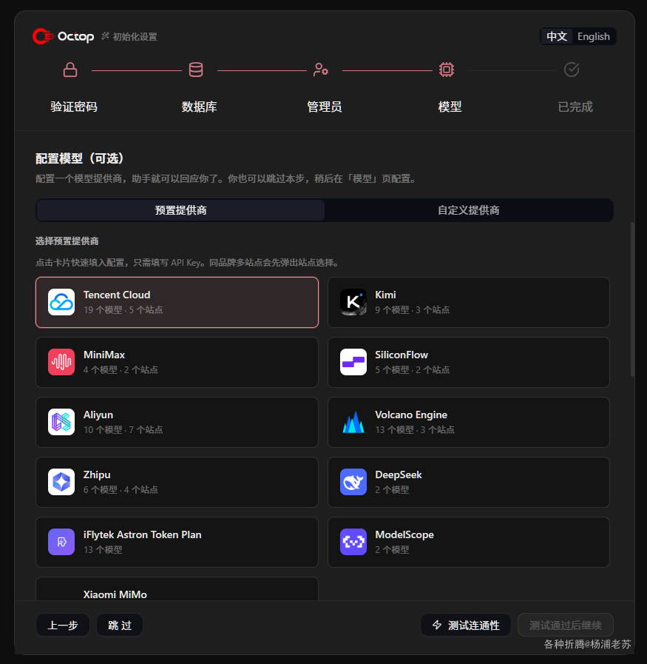This screenshot has height=664, width=647.
Task: Click the '9 个模型 · 3 个站点' text
Action: click(413, 310)
